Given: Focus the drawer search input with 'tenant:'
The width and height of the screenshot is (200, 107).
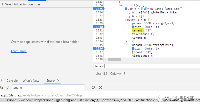Looking at the screenshot, I should click(x=48, y=88).
